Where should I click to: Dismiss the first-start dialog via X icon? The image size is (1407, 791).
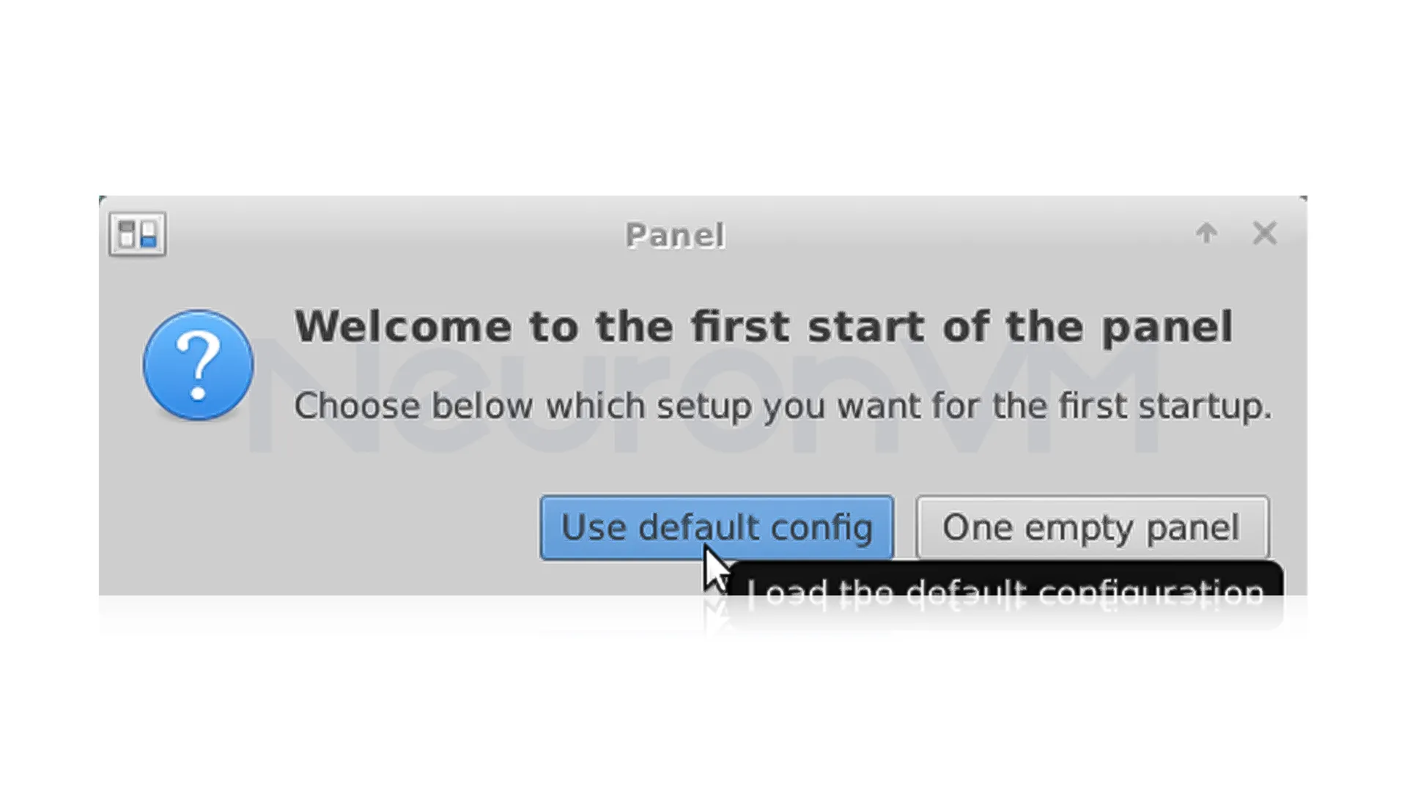(1264, 234)
